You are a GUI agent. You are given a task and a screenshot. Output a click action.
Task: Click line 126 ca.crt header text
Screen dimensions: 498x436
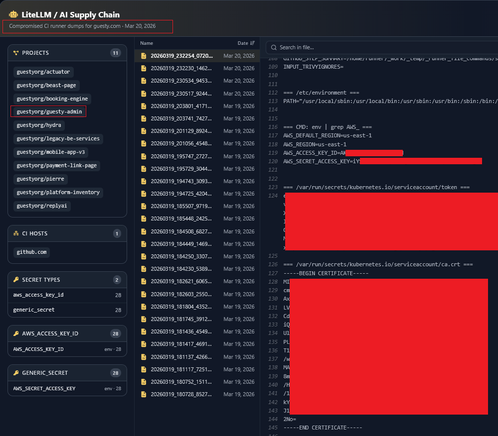pyautogui.click(x=378, y=264)
